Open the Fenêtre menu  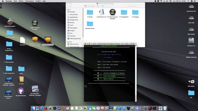pos(38,1)
